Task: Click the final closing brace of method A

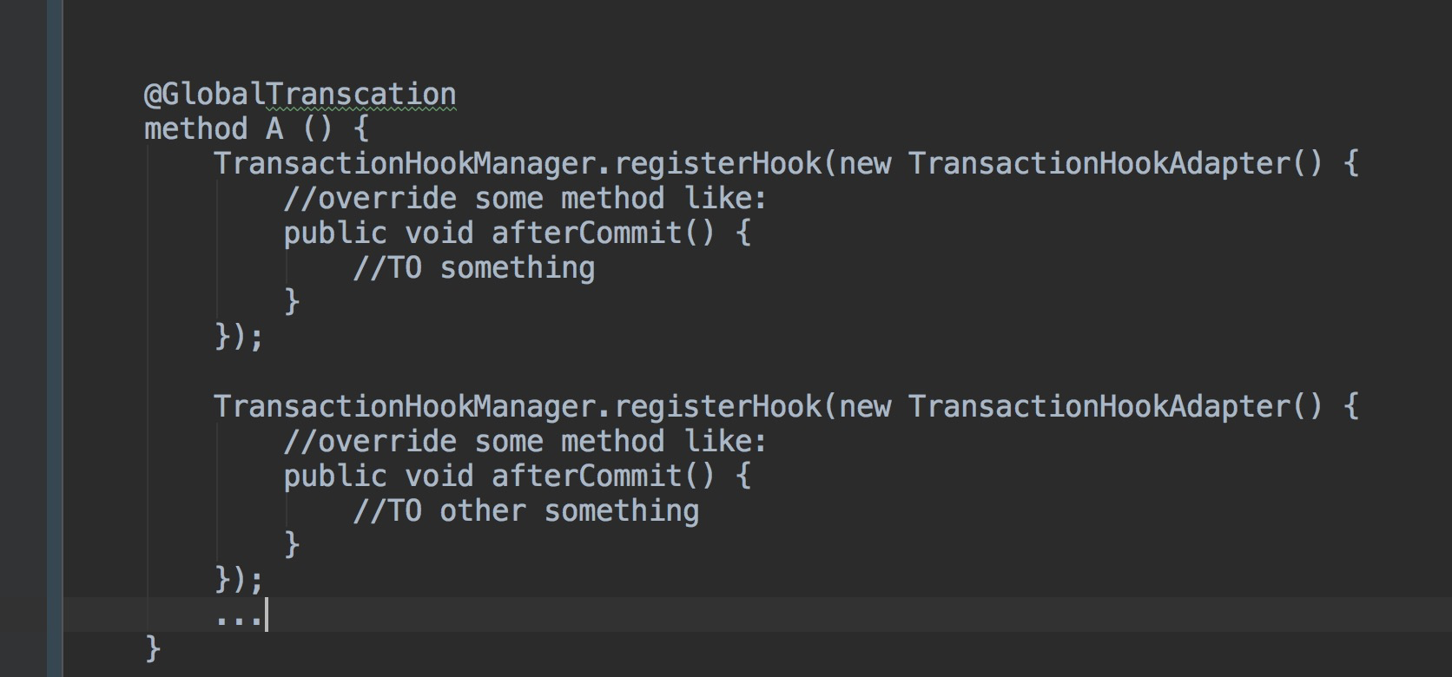Action: coord(153,648)
